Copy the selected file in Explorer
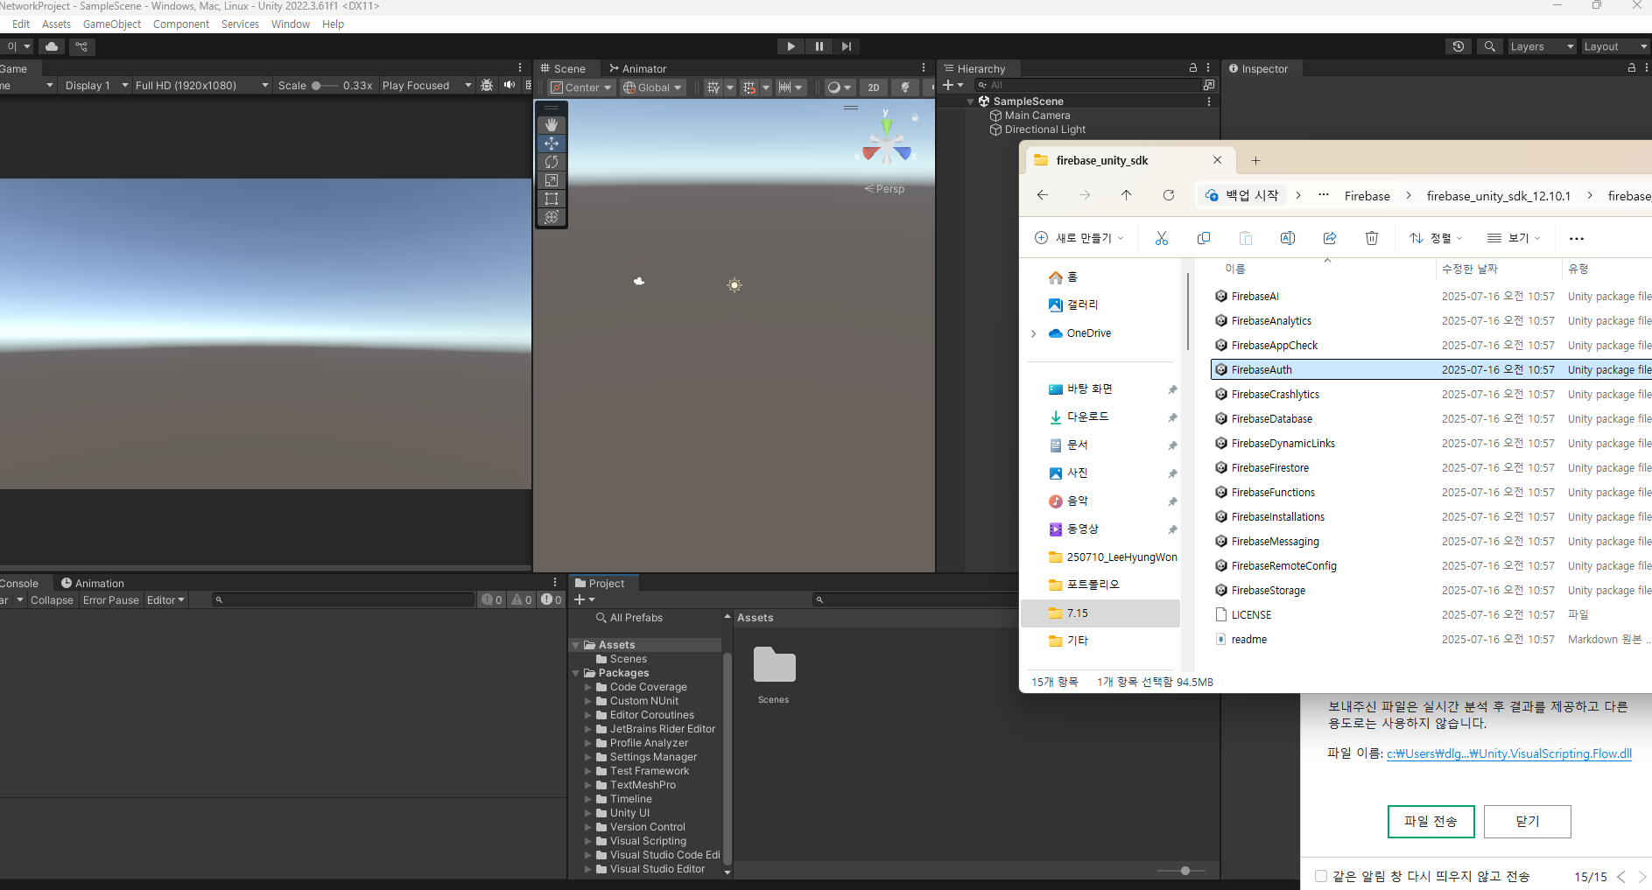The image size is (1652, 890). (x=1204, y=238)
